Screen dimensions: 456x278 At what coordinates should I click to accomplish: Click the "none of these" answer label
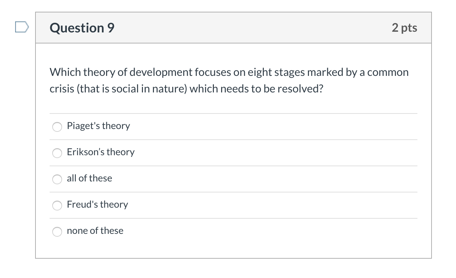95,231
